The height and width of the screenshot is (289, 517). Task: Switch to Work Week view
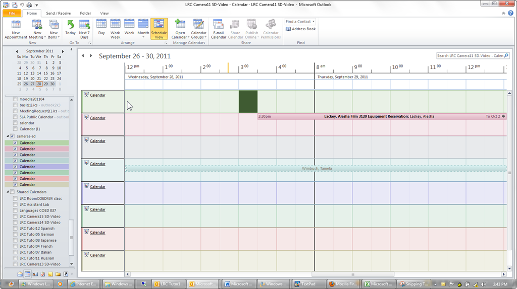(115, 29)
